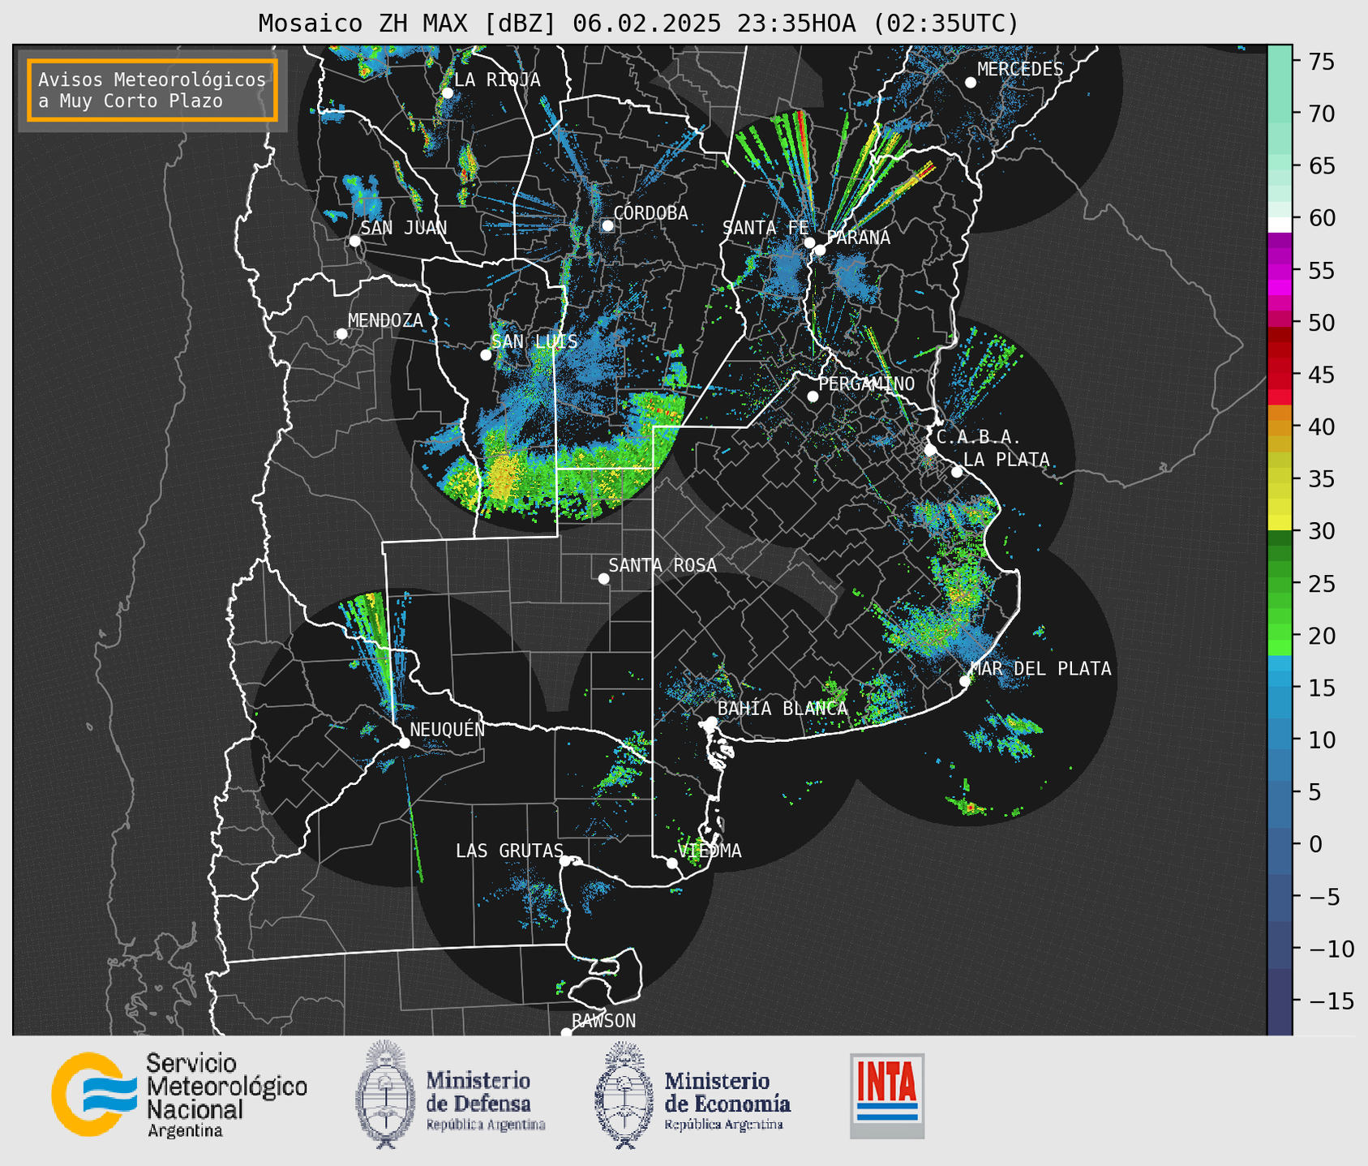Click the INTA logo
The image size is (1368, 1166).
pos(887,1095)
